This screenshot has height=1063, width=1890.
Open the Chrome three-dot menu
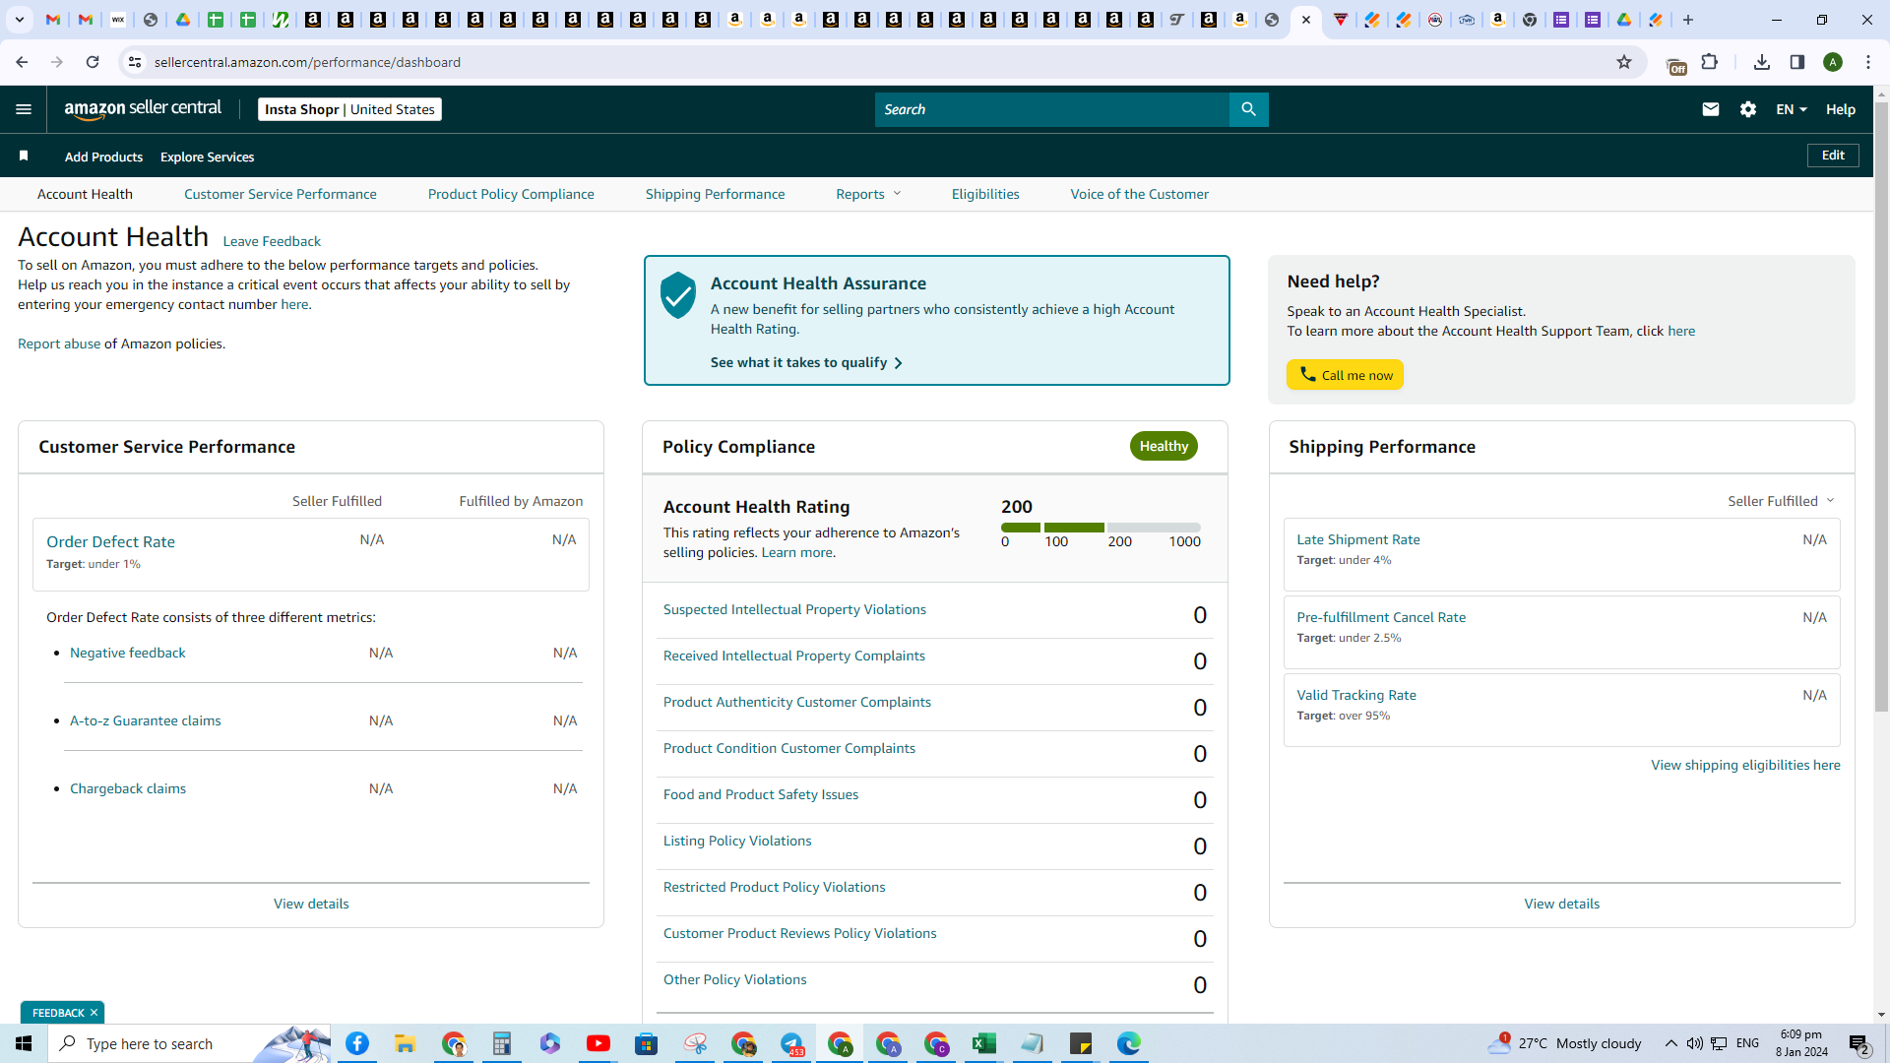pyautogui.click(x=1868, y=62)
